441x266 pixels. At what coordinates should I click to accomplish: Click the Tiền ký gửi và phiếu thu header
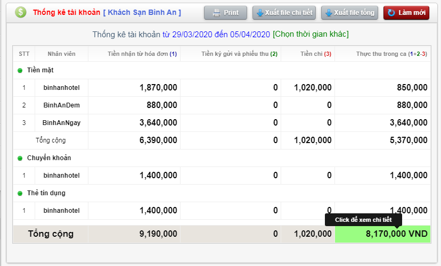click(x=239, y=54)
